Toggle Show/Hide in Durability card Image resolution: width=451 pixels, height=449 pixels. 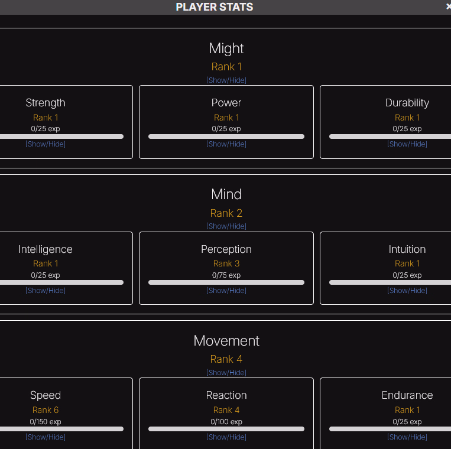click(407, 144)
